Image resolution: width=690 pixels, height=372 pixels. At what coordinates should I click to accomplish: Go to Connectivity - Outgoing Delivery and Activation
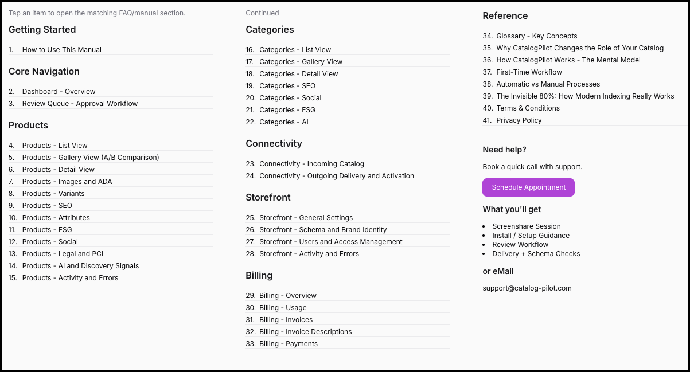pyautogui.click(x=336, y=176)
